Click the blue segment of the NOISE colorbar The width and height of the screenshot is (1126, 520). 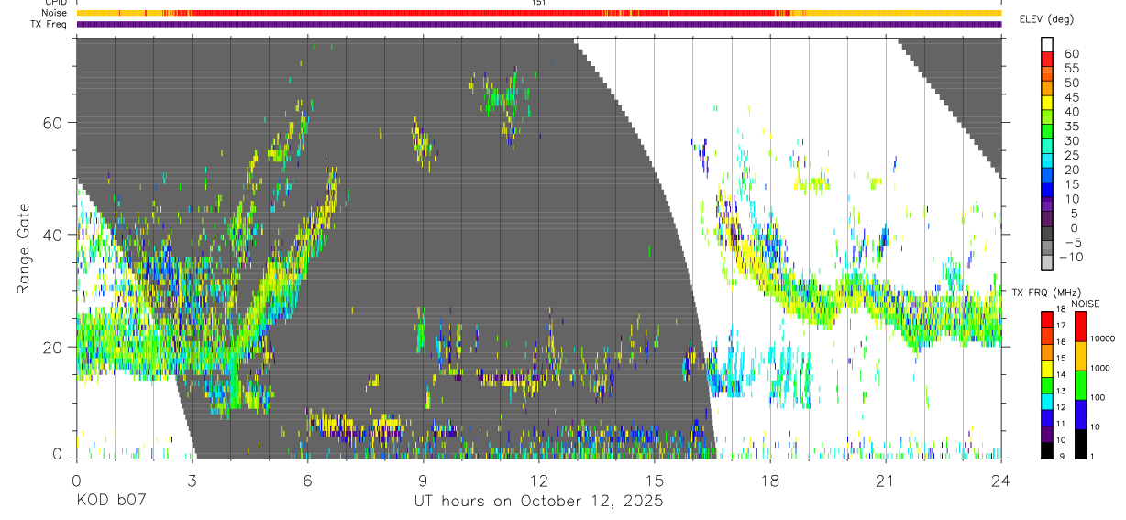point(1080,415)
